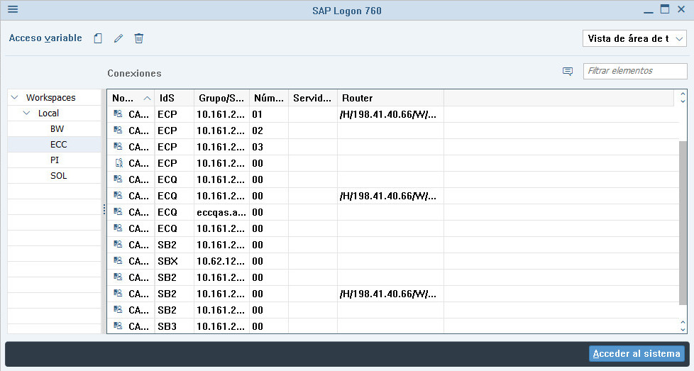Collapse the Local tree node

tap(26, 113)
